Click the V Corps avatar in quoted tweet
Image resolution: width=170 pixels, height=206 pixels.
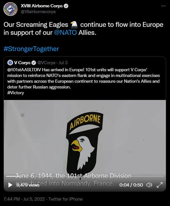10,63
